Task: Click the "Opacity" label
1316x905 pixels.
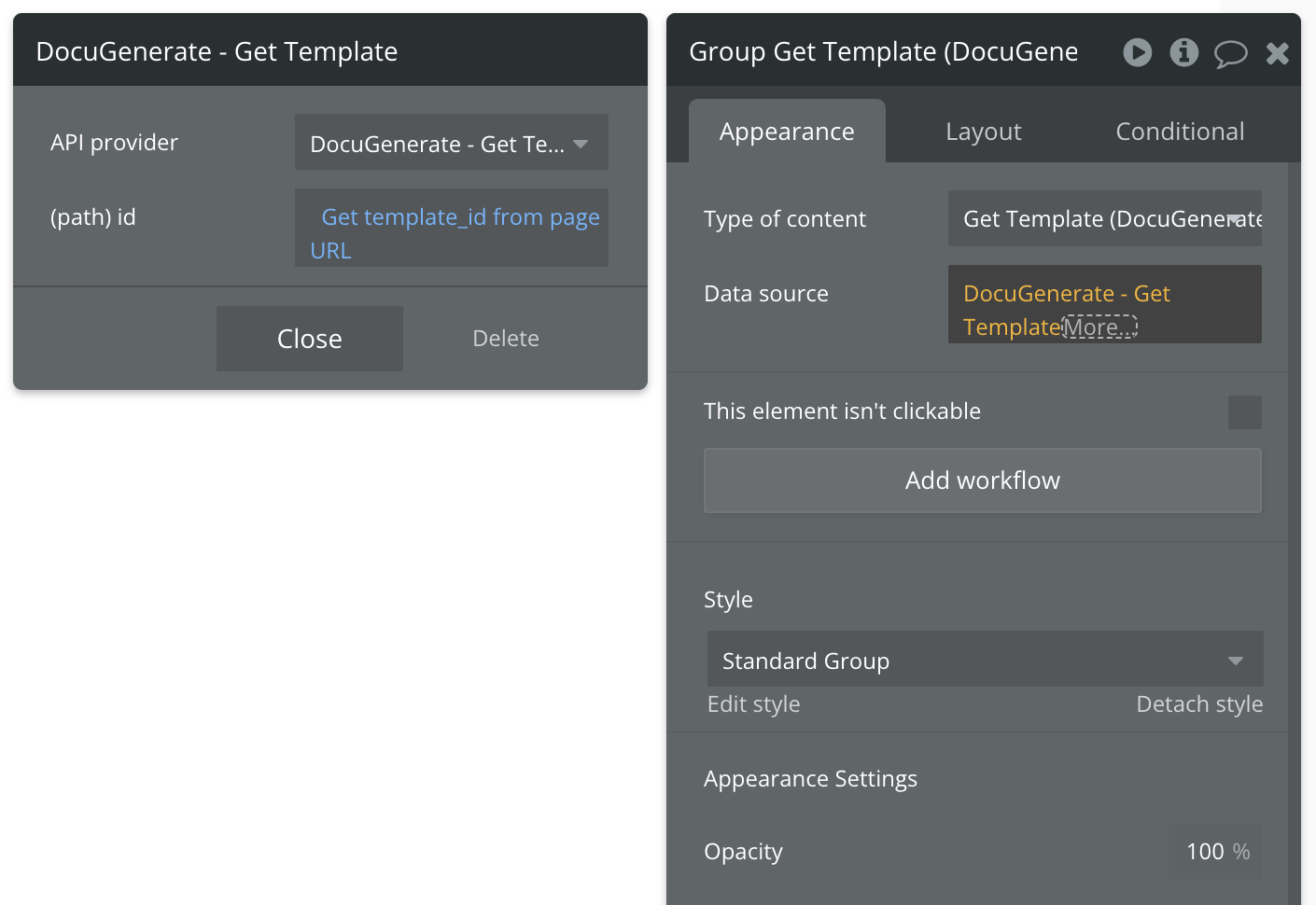Action: [x=743, y=852]
